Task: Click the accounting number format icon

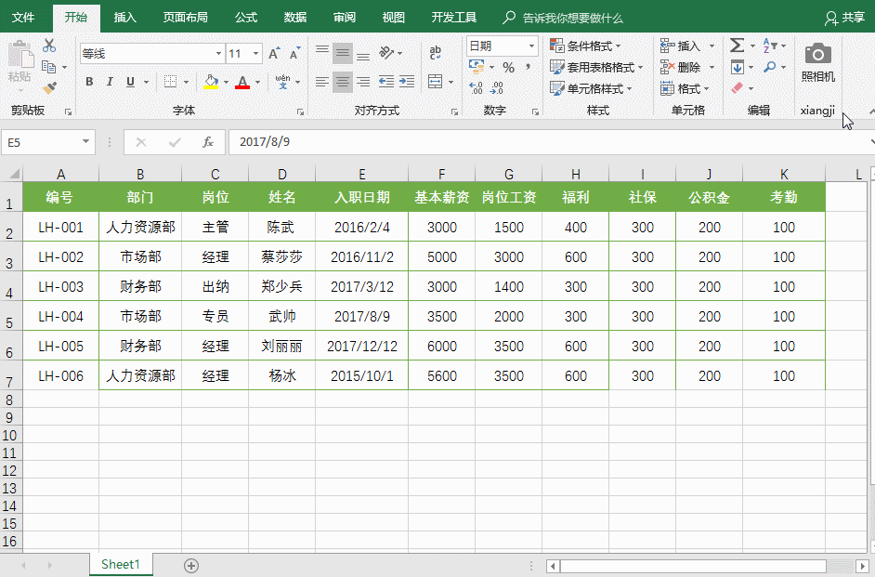Action: (x=477, y=68)
